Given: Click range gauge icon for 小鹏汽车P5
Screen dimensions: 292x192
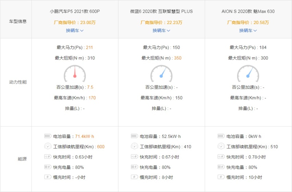Looking at the screenshot, I should tap(48, 146).
